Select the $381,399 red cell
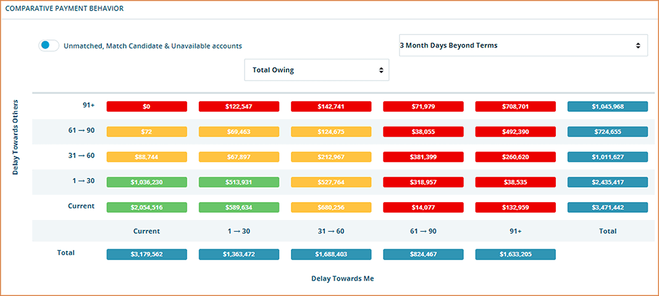The width and height of the screenshot is (659, 296). (423, 157)
